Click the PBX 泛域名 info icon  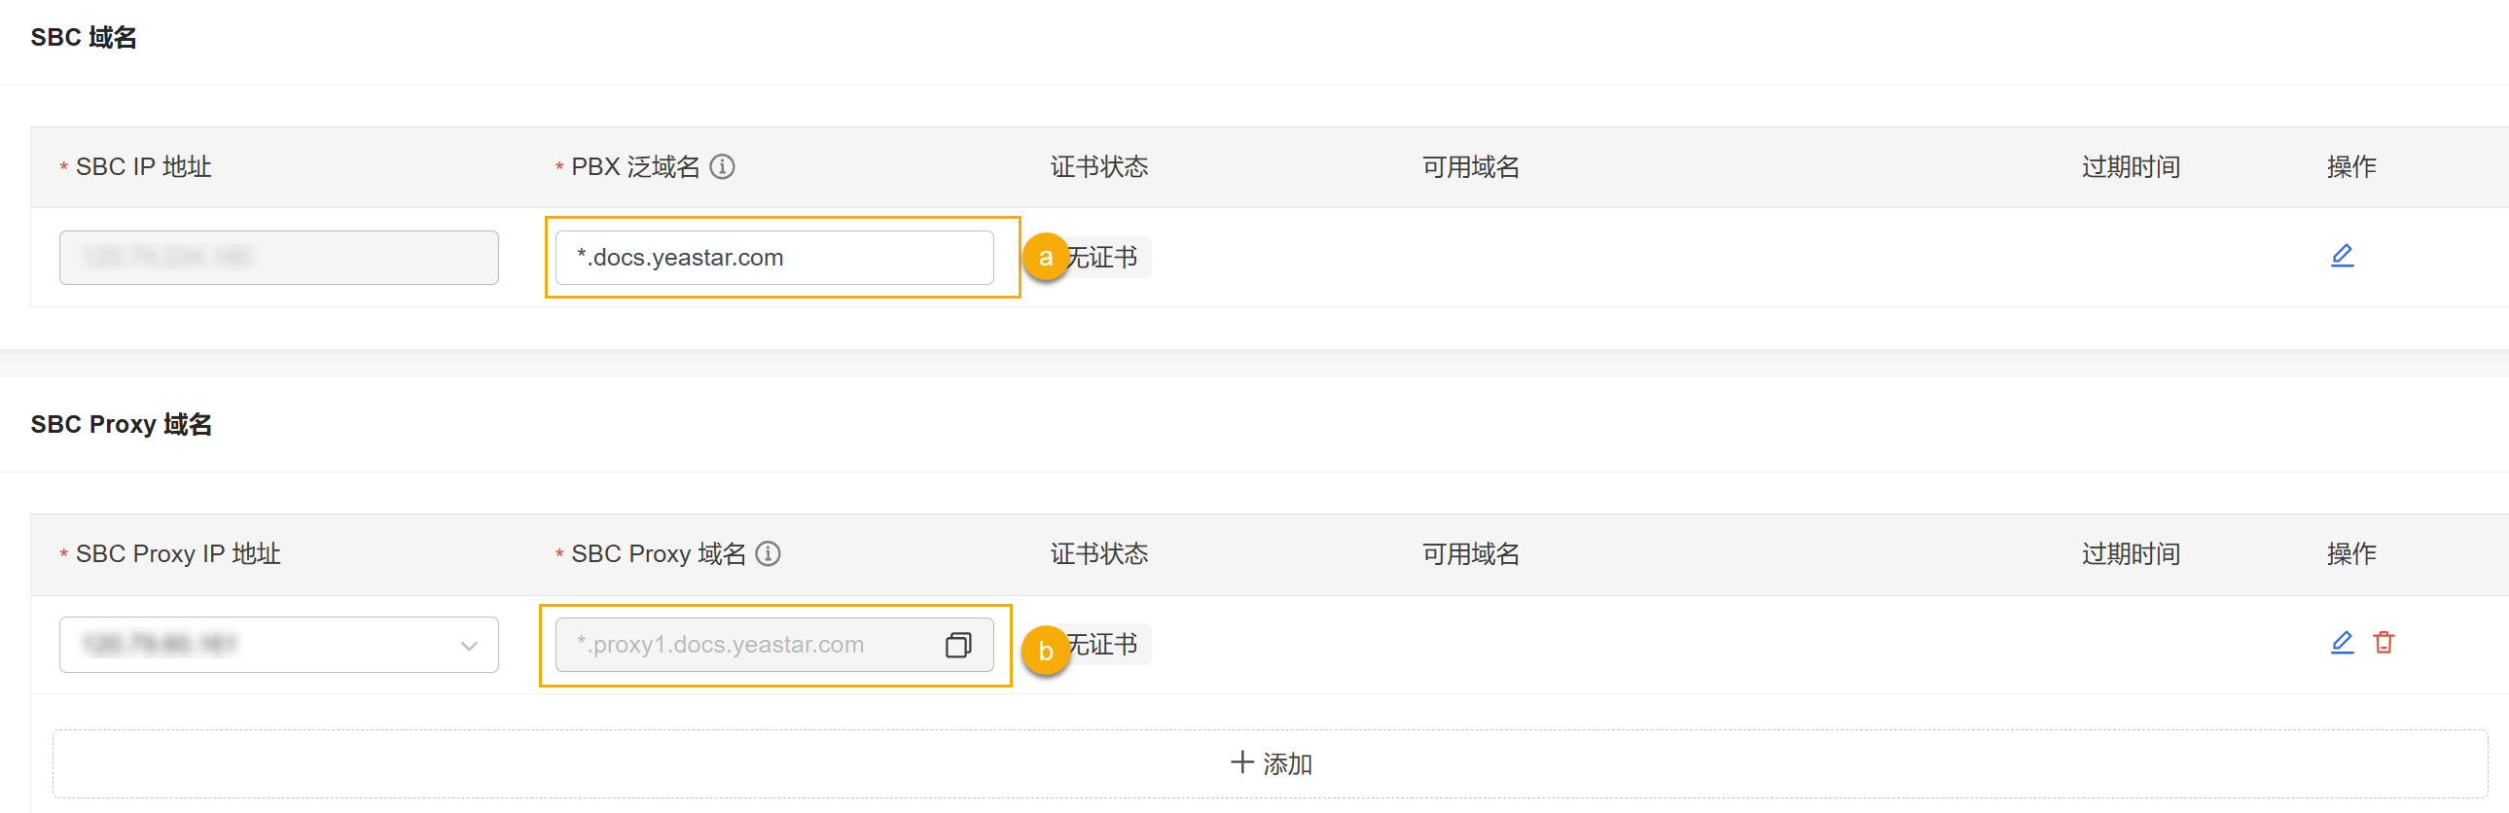[x=722, y=166]
